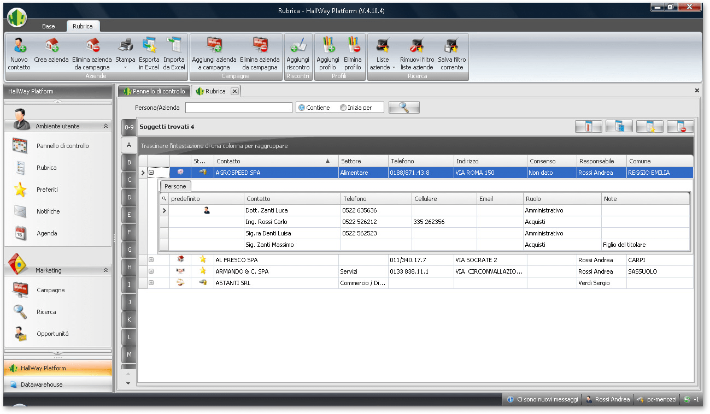
Task: Click the magnifier search button
Action: pyautogui.click(x=404, y=108)
